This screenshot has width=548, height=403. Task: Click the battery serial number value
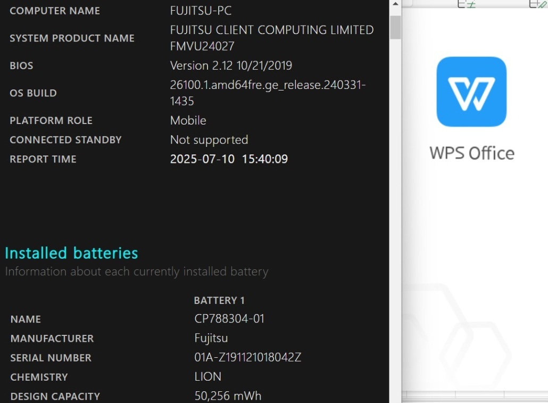click(248, 357)
